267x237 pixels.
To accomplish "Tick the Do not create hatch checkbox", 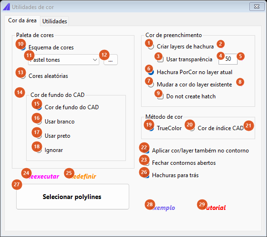I will point(186,96).
